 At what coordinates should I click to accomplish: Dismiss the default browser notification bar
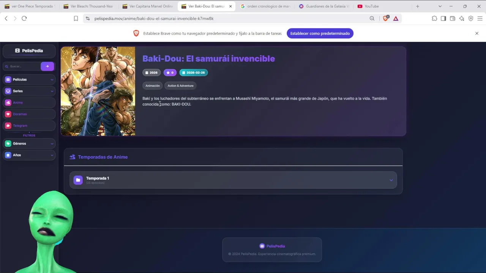(477, 33)
